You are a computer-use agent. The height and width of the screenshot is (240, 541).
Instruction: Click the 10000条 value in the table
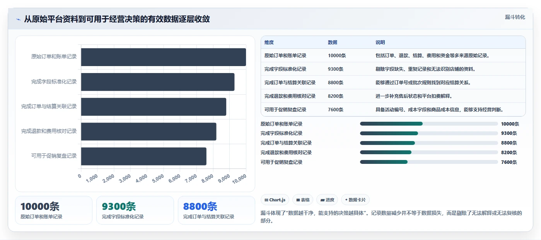(x=337, y=56)
